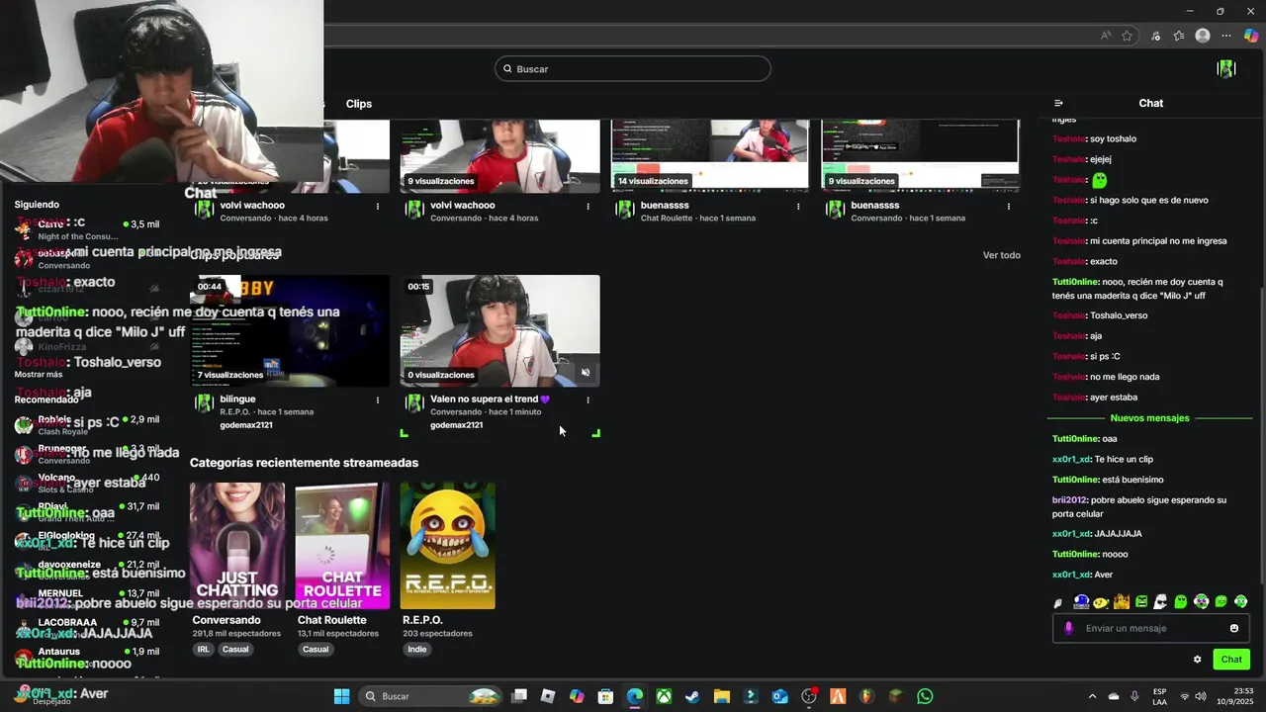Open options for 'buenassss' Chat Roulette clip

[x=798, y=207]
